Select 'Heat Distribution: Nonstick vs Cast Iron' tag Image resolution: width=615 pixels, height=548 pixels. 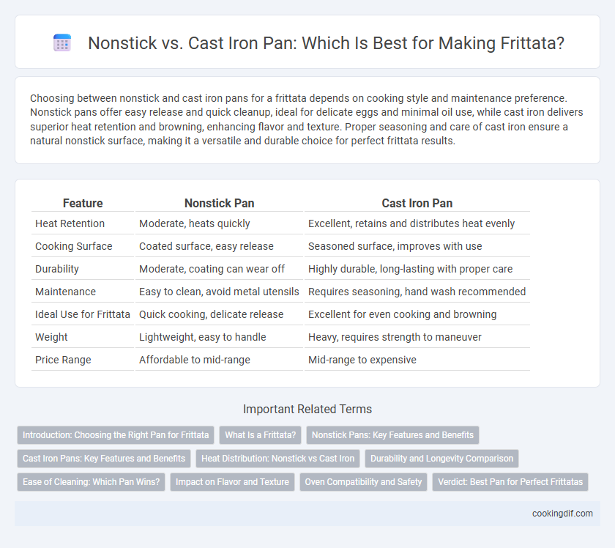click(x=277, y=459)
